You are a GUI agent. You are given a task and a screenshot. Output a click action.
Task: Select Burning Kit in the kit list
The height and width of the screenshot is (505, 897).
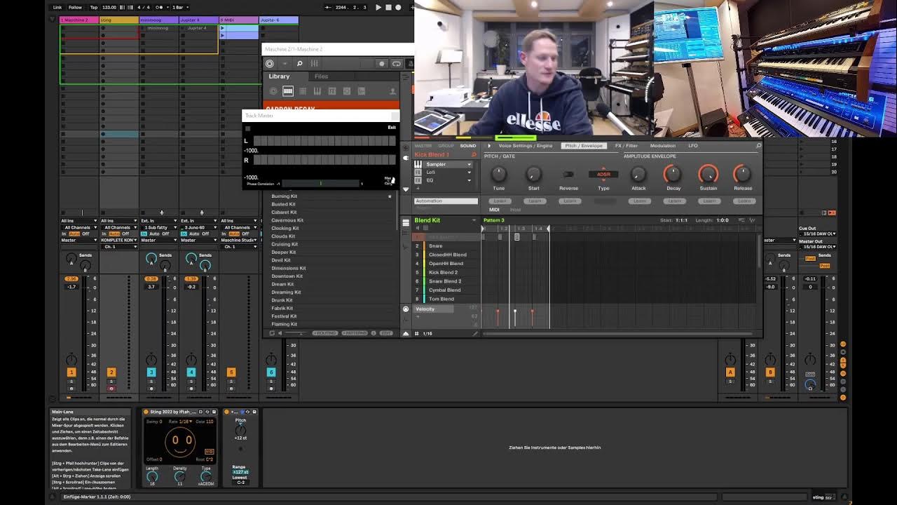(x=285, y=196)
